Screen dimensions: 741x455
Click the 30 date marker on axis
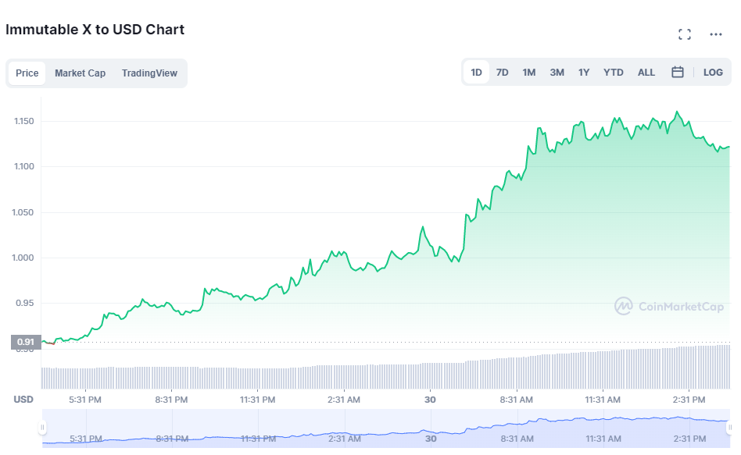430,400
